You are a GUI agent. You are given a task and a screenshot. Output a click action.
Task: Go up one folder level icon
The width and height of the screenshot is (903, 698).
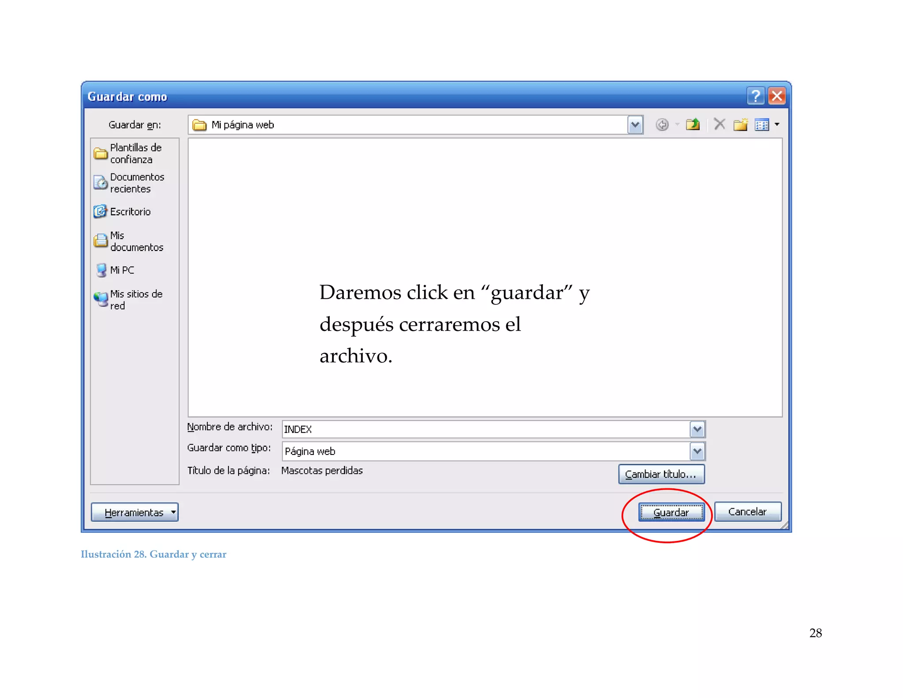[x=693, y=125]
